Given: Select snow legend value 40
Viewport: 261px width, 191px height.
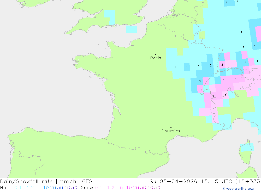Looking at the screenshot, I should click(150, 188).
